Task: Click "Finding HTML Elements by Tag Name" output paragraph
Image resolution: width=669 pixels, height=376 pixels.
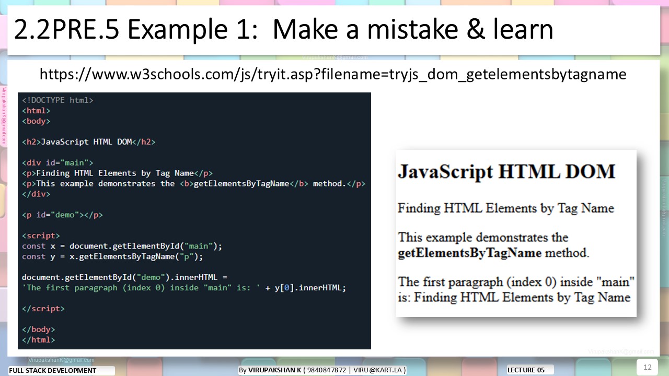Action: pos(505,208)
